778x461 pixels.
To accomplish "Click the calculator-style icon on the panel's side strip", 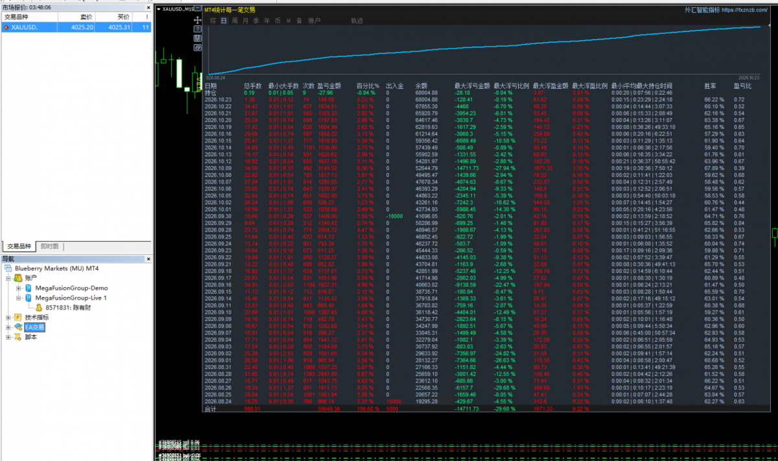I will pyautogui.click(x=197, y=39).
